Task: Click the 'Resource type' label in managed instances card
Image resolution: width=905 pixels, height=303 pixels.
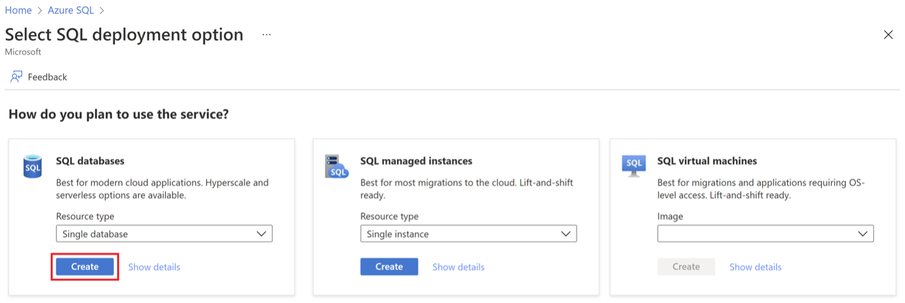Action: pyautogui.click(x=390, y=216)
